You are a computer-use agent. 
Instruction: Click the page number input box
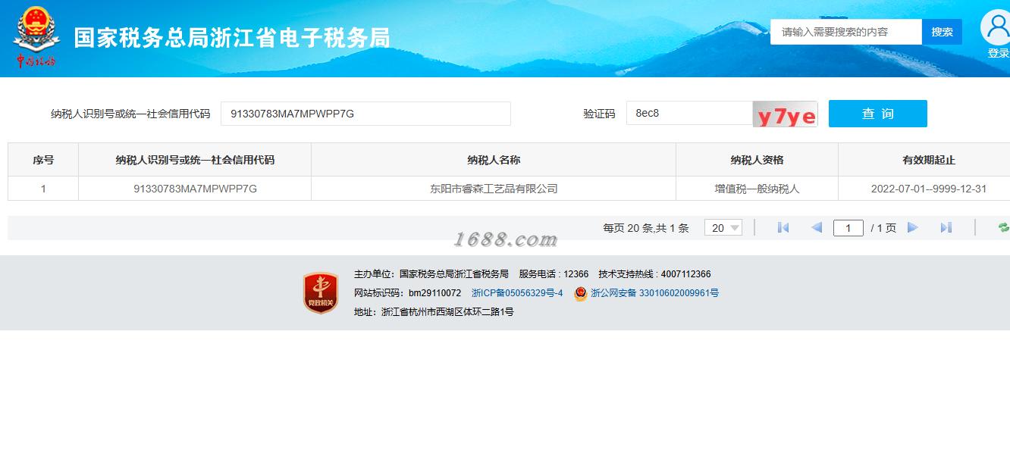coord(848,228)
